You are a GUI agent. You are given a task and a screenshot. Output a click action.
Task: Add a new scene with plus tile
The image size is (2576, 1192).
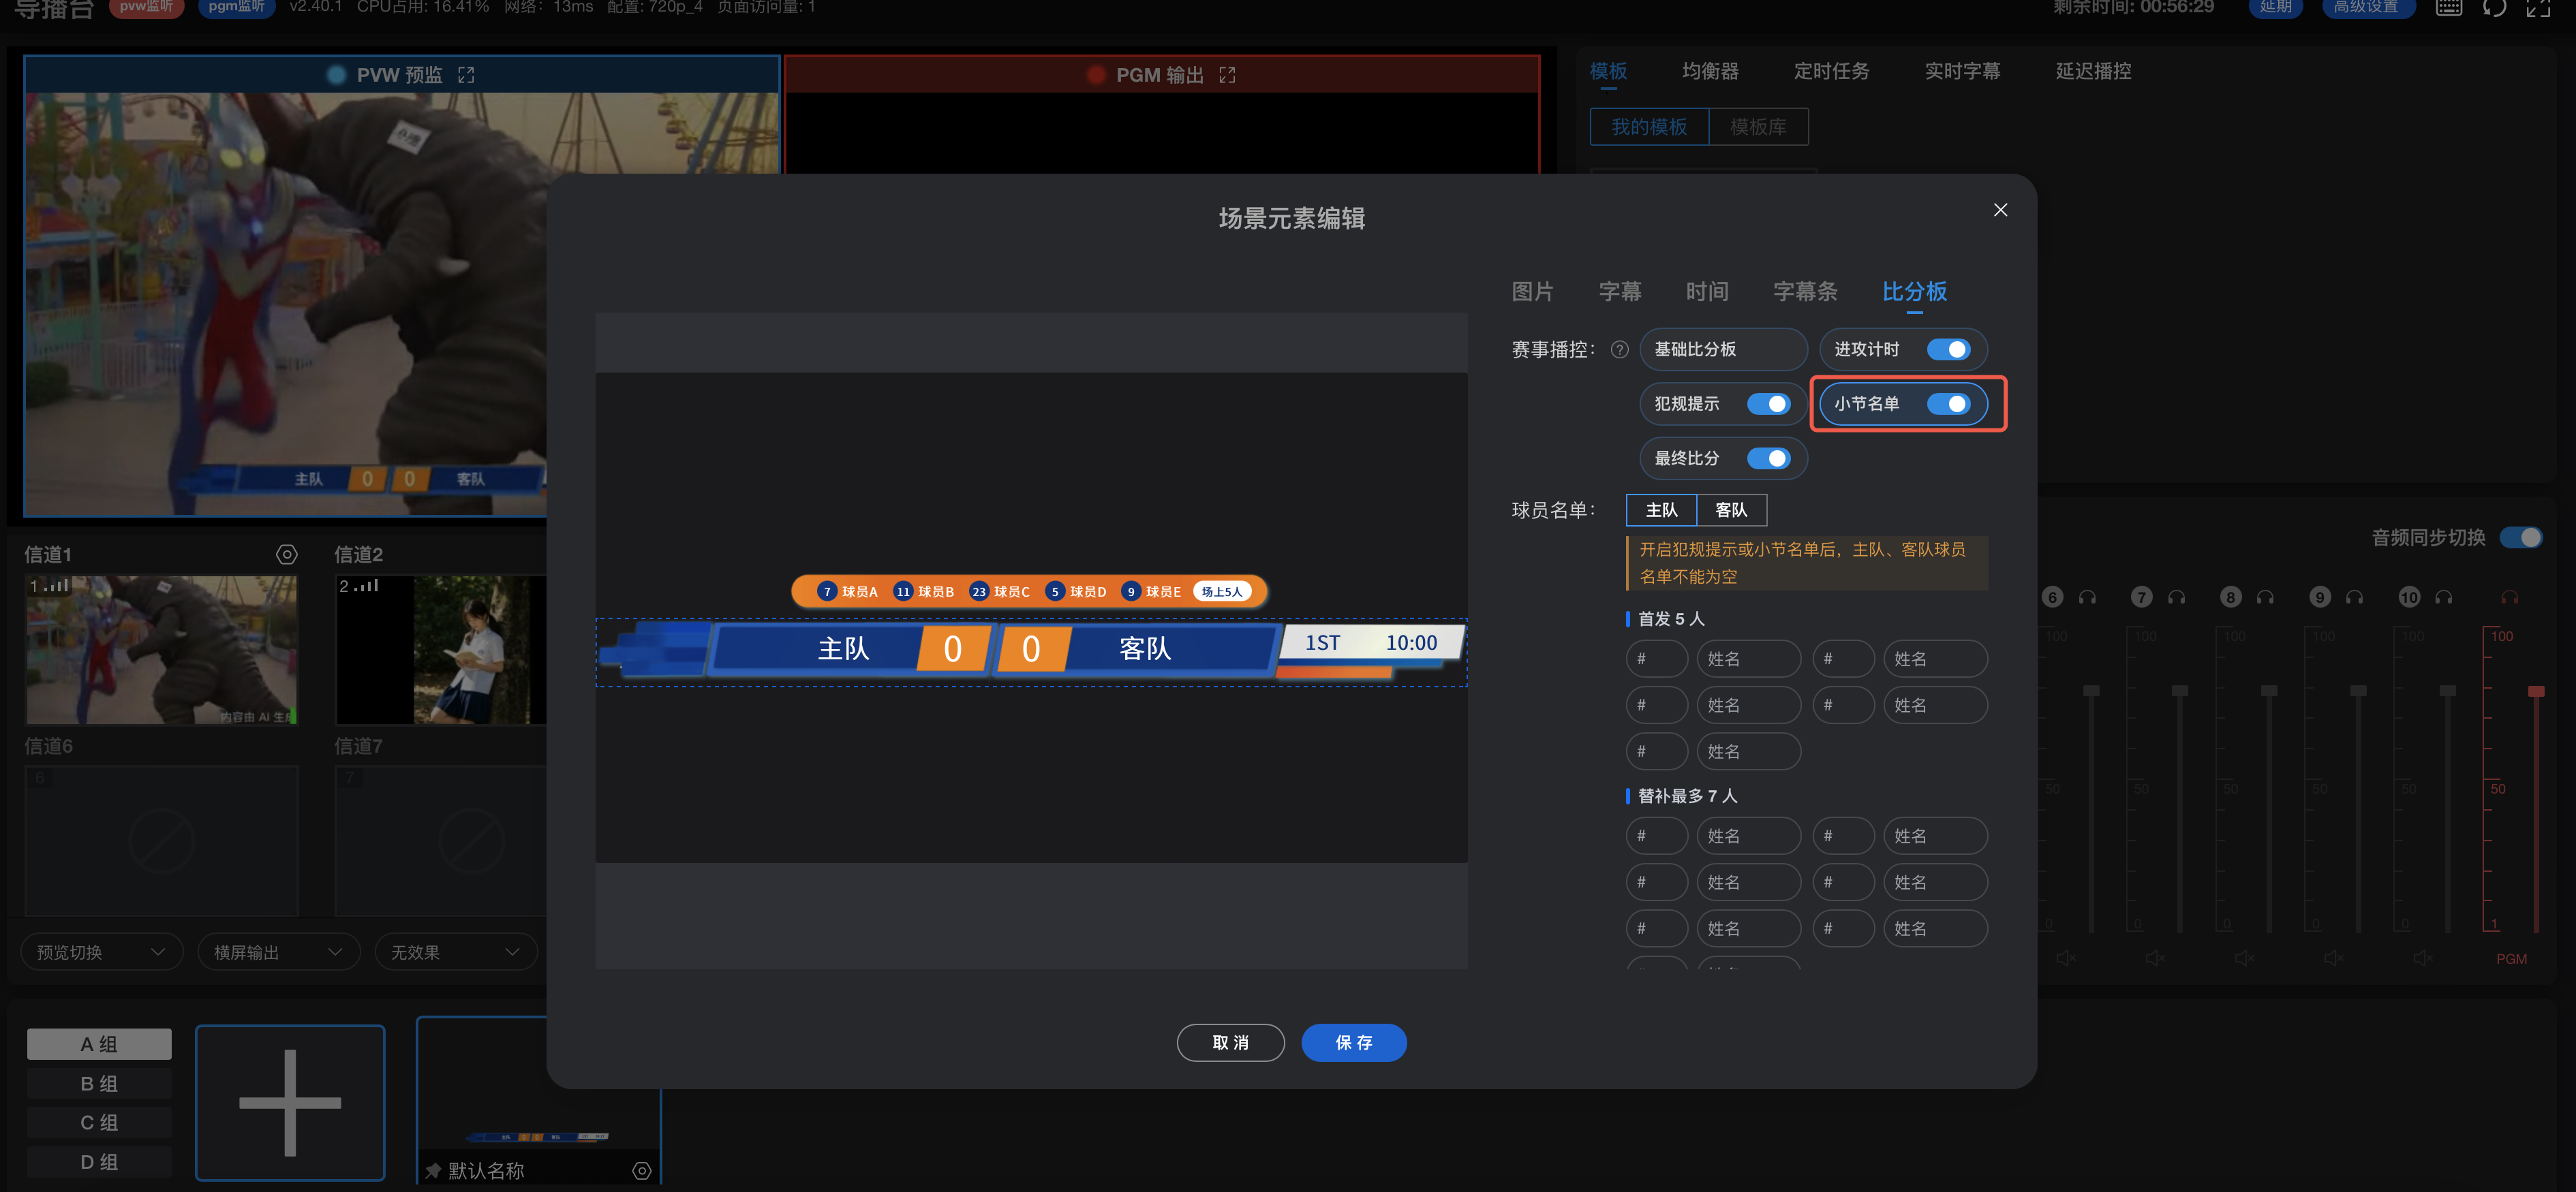[290, 1102]
